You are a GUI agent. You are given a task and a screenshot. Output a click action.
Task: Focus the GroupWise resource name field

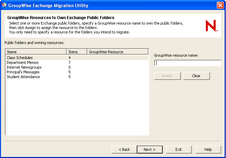(x=188, y=63)
